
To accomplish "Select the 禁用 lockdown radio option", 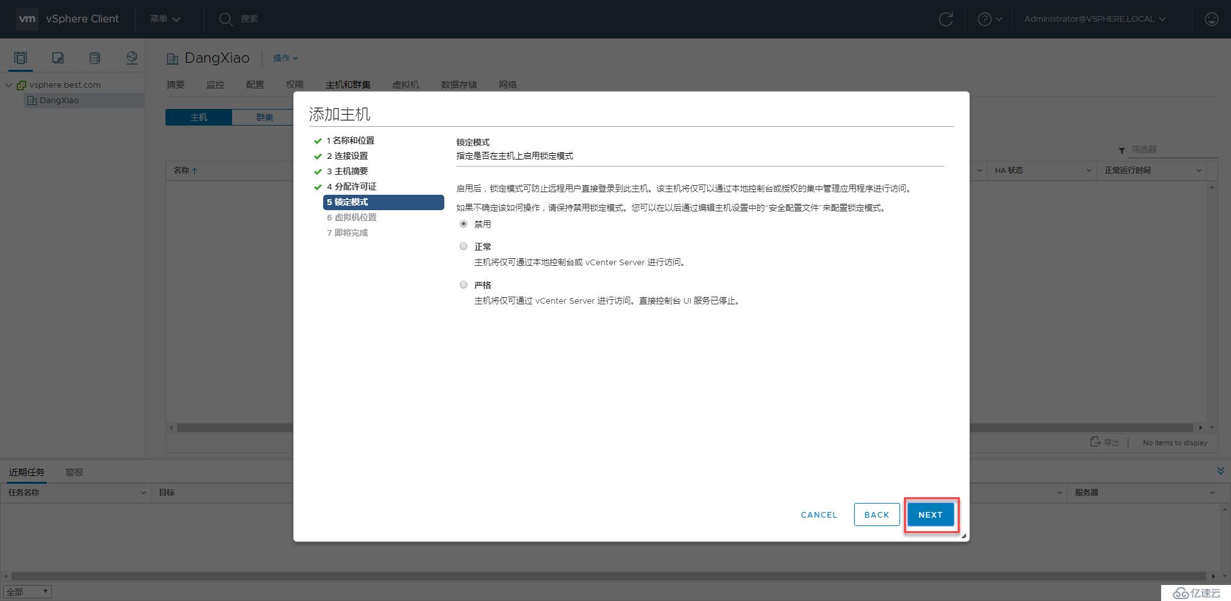I will point(464,224).
